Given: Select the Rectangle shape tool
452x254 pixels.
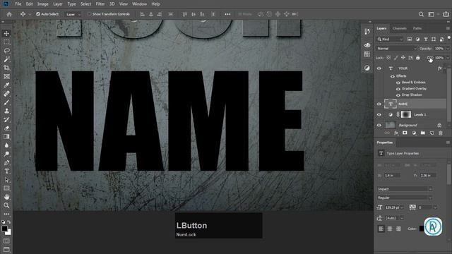Looking at the screenshot, I should 6,188.
